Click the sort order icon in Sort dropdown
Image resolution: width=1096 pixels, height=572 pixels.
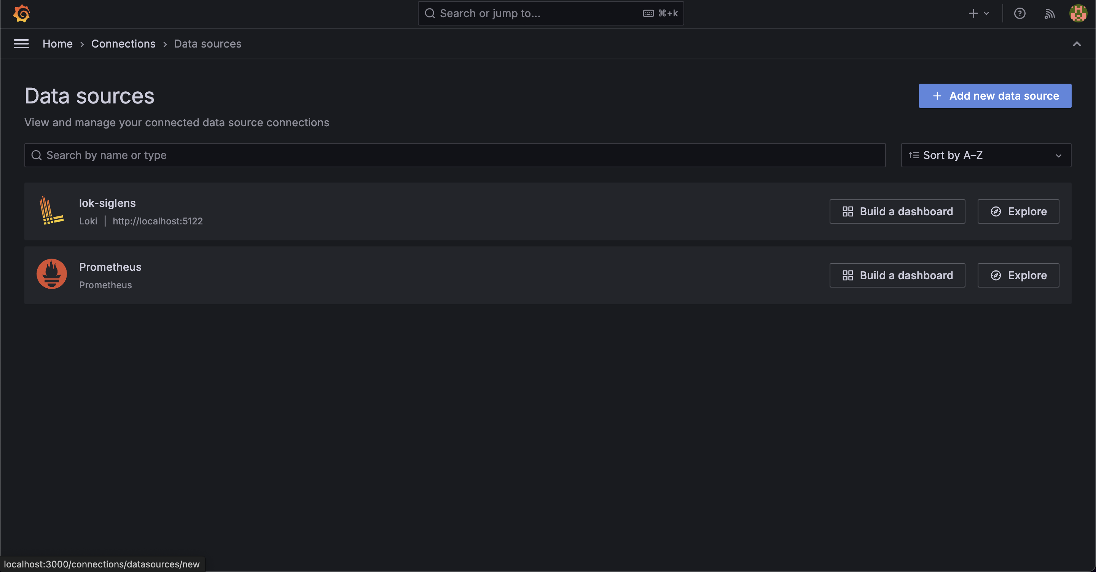pyautogui.click(x=913, y=155)
